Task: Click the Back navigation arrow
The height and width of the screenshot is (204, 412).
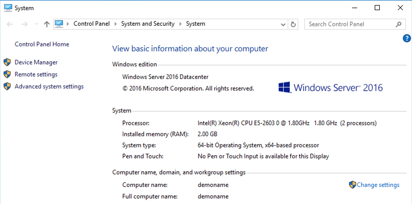Action: (x=10, y=24)
